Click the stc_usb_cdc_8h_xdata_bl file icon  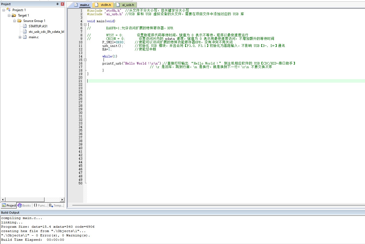click(25, 31)
